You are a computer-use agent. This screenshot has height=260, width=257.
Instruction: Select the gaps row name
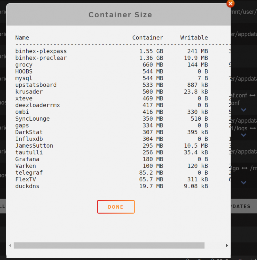[x=22, y=125]
